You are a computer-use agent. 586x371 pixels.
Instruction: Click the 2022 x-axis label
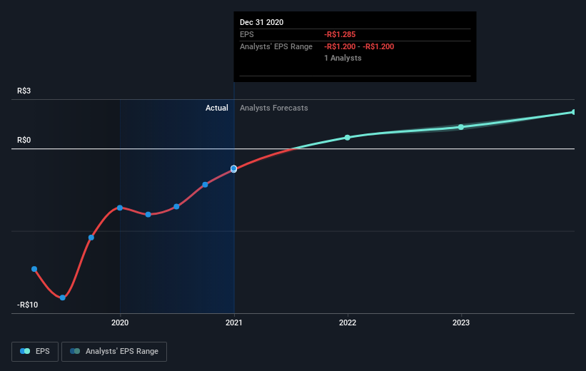(x=348, y=322)
